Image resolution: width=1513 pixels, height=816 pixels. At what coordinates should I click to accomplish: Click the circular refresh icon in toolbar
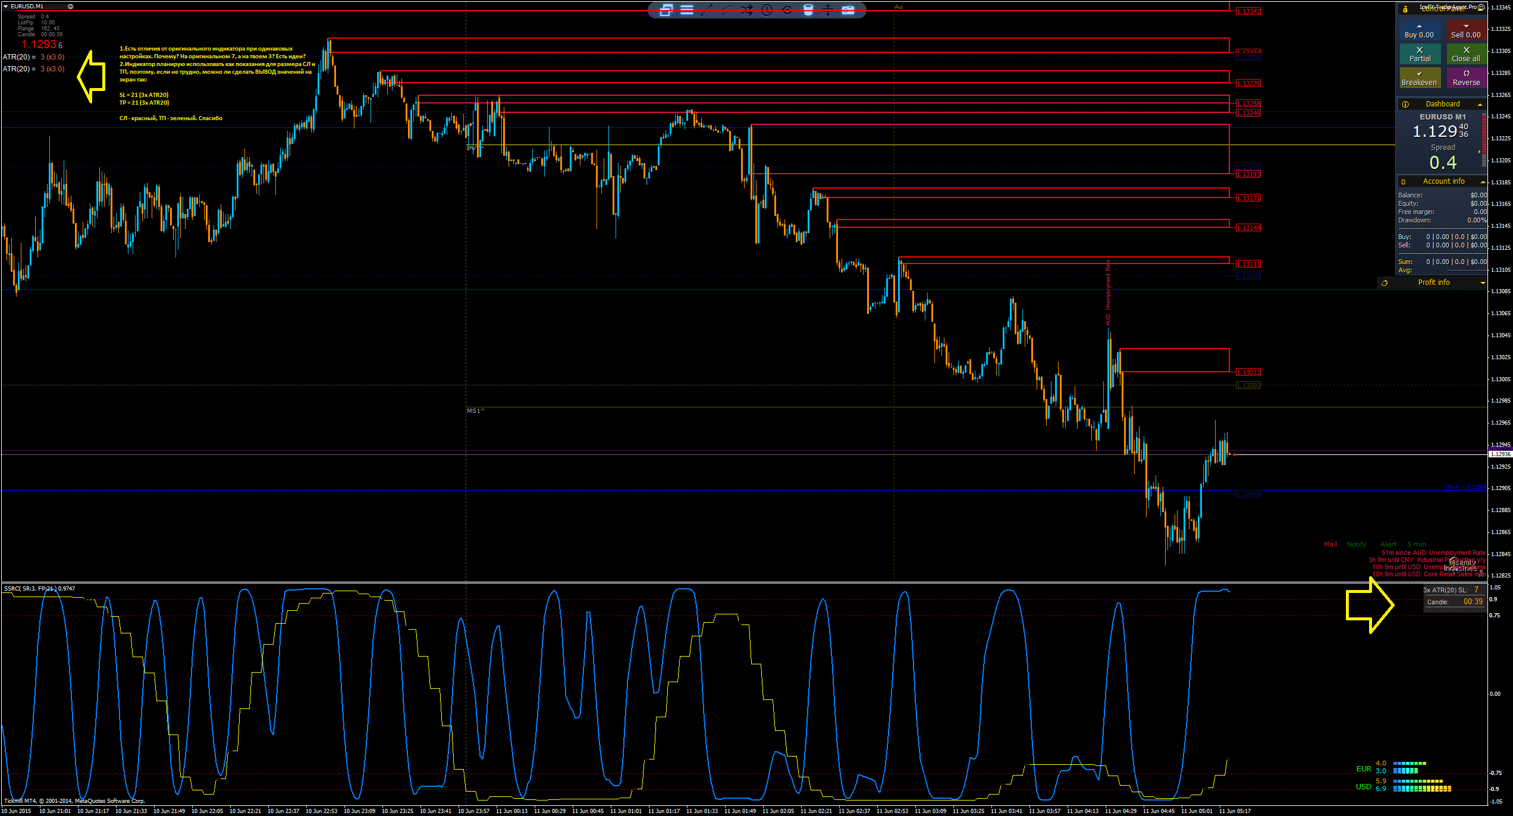pyautogui.click(x=787, y=10)
